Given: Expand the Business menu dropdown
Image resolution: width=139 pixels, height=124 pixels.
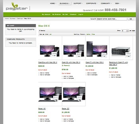Looking at the screenshot, I should coord(65,3).
